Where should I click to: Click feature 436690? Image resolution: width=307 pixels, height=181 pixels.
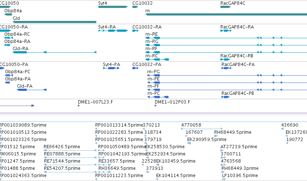click(x=290, y=125)
